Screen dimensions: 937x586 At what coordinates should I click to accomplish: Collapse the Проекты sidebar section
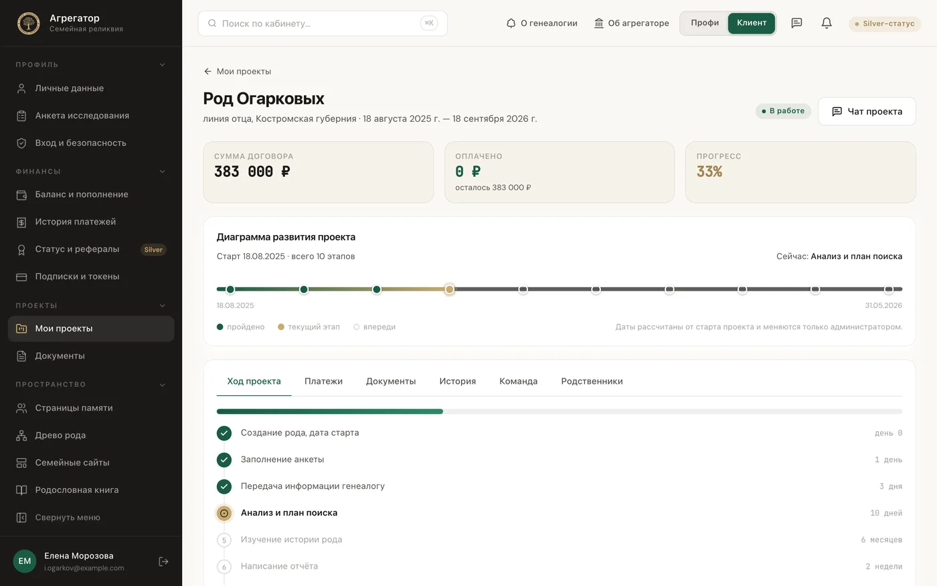coord(162,306)
